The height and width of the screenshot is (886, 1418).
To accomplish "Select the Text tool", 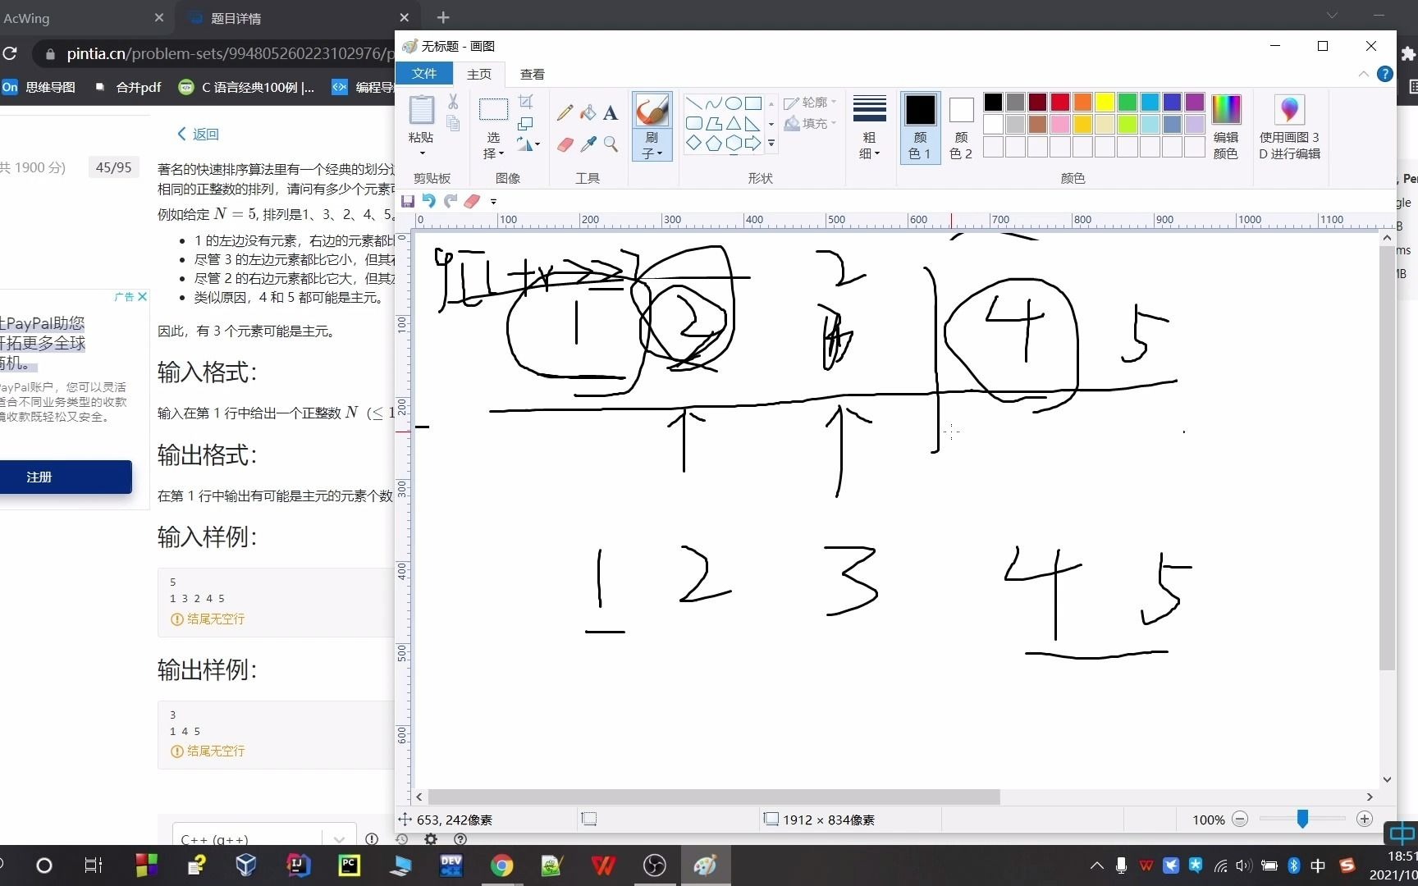I will coord(611,112).
